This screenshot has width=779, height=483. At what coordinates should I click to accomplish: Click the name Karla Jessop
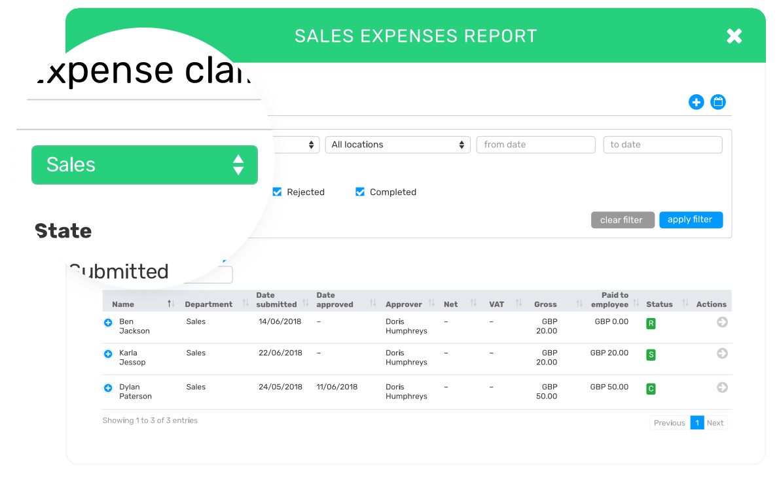(132, 358)
